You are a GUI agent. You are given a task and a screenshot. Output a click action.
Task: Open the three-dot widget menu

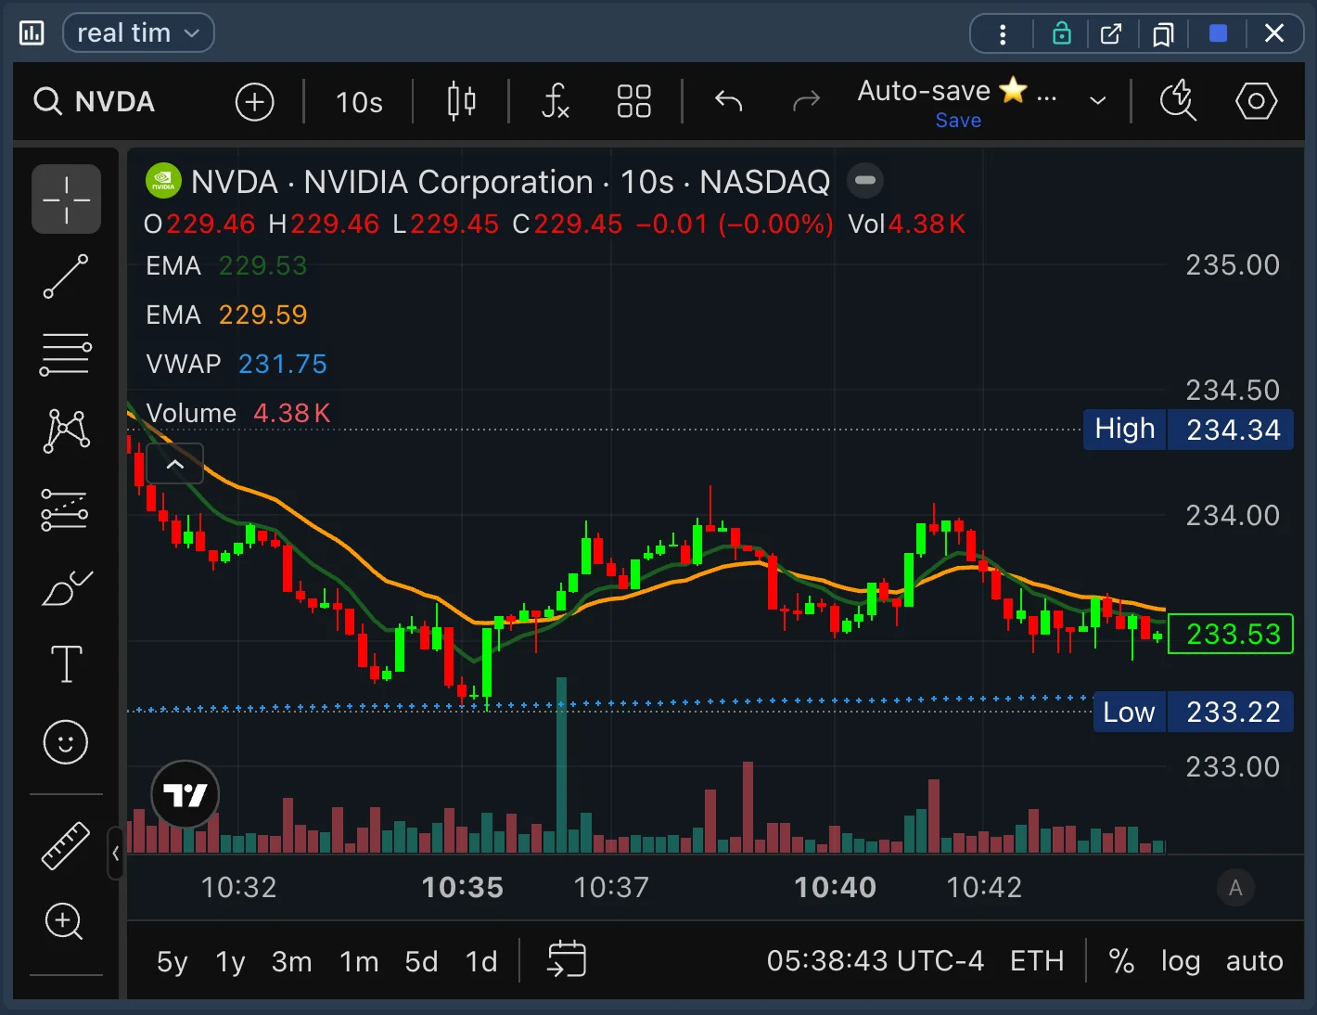(x=1003, y=34)
